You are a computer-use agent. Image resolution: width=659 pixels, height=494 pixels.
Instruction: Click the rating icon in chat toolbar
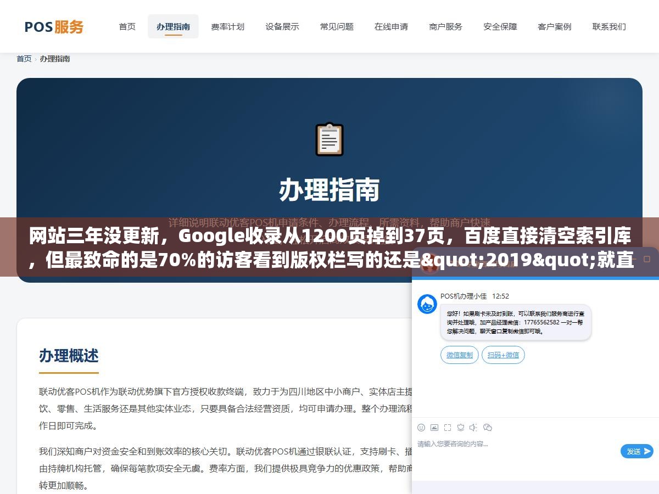tap(461, 428)
